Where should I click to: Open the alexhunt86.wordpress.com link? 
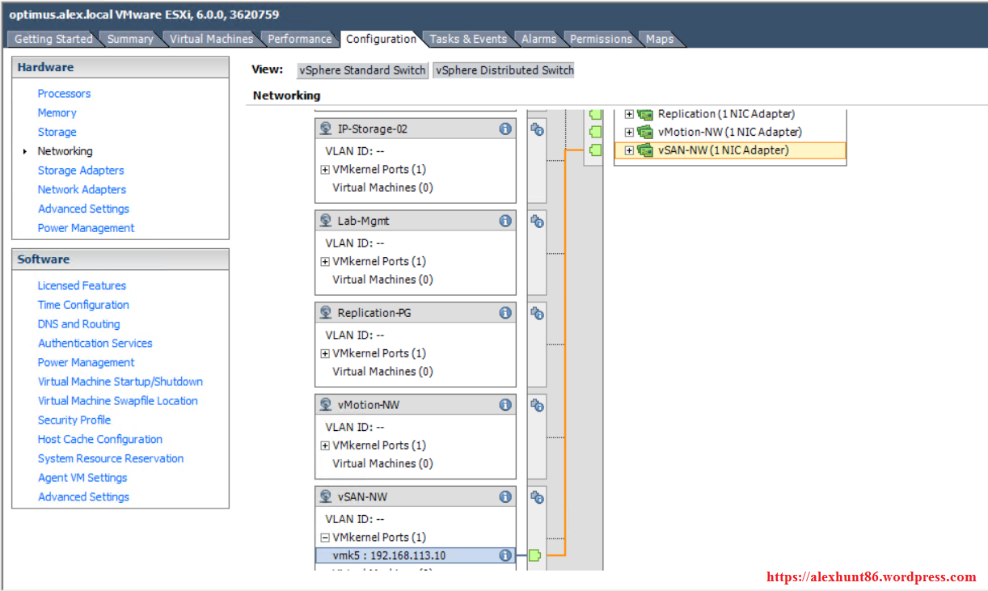click(871, 576)
